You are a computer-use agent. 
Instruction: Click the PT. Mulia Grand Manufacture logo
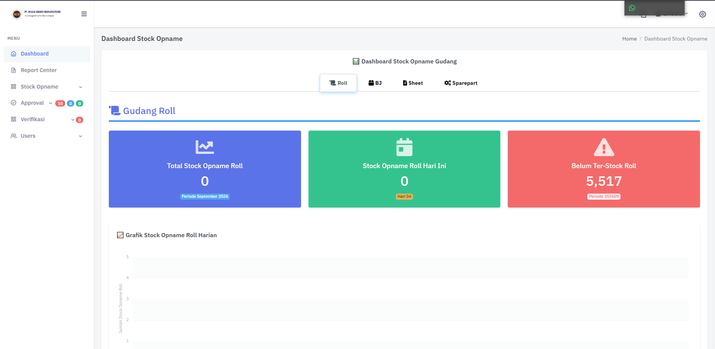tap(36, 14)
